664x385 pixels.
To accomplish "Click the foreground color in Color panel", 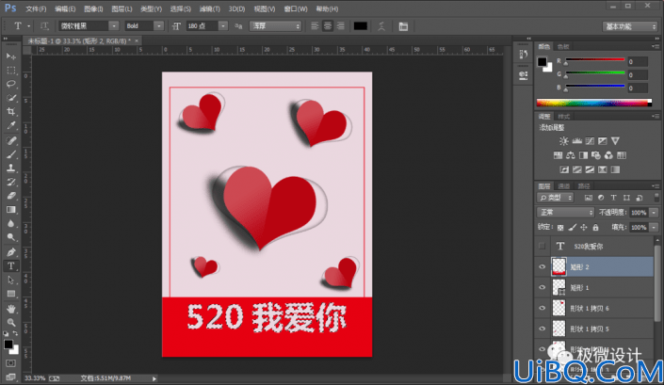I will 543,62.
